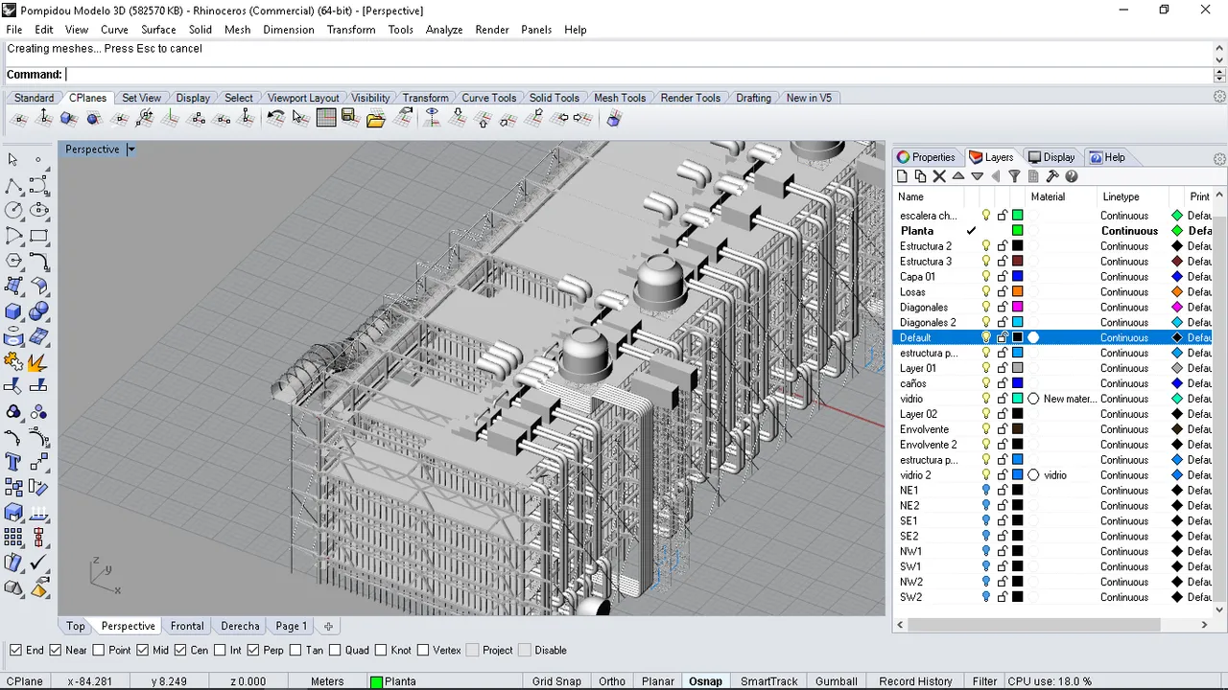Click the Undo CPlane icon in CPlanes toolbar

pyautogui.click(x=275, y=118)
